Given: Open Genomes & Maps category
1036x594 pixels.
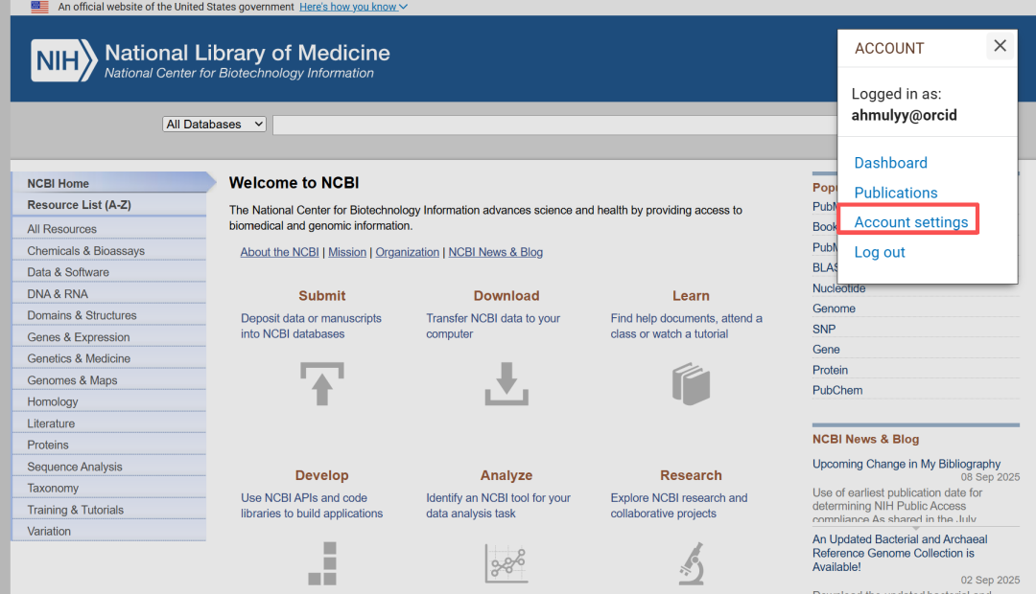Looking at the screenshot, I should [x=109, y=380].
